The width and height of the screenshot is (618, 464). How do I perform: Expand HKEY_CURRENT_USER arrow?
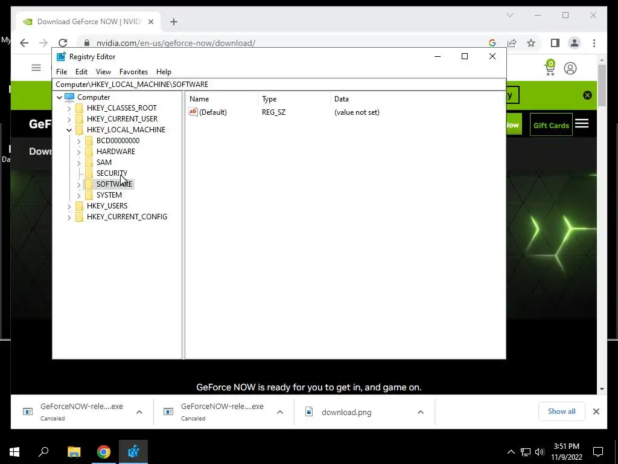(x=69, y=119)
